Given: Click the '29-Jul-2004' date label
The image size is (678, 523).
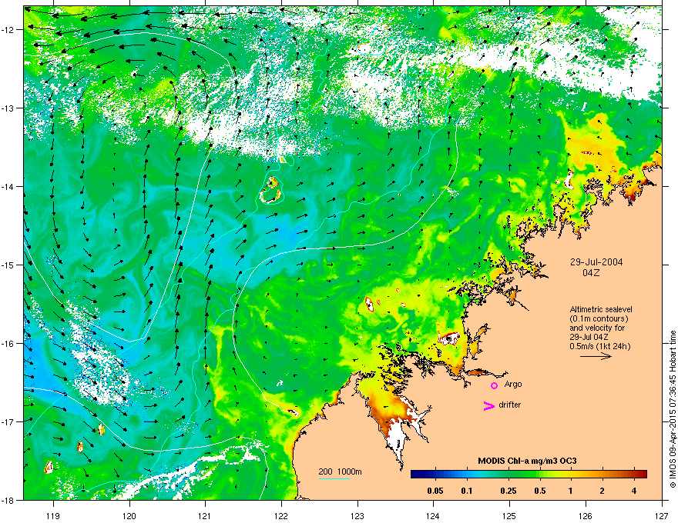Looking at the screenshot, I should coord(596,262).
